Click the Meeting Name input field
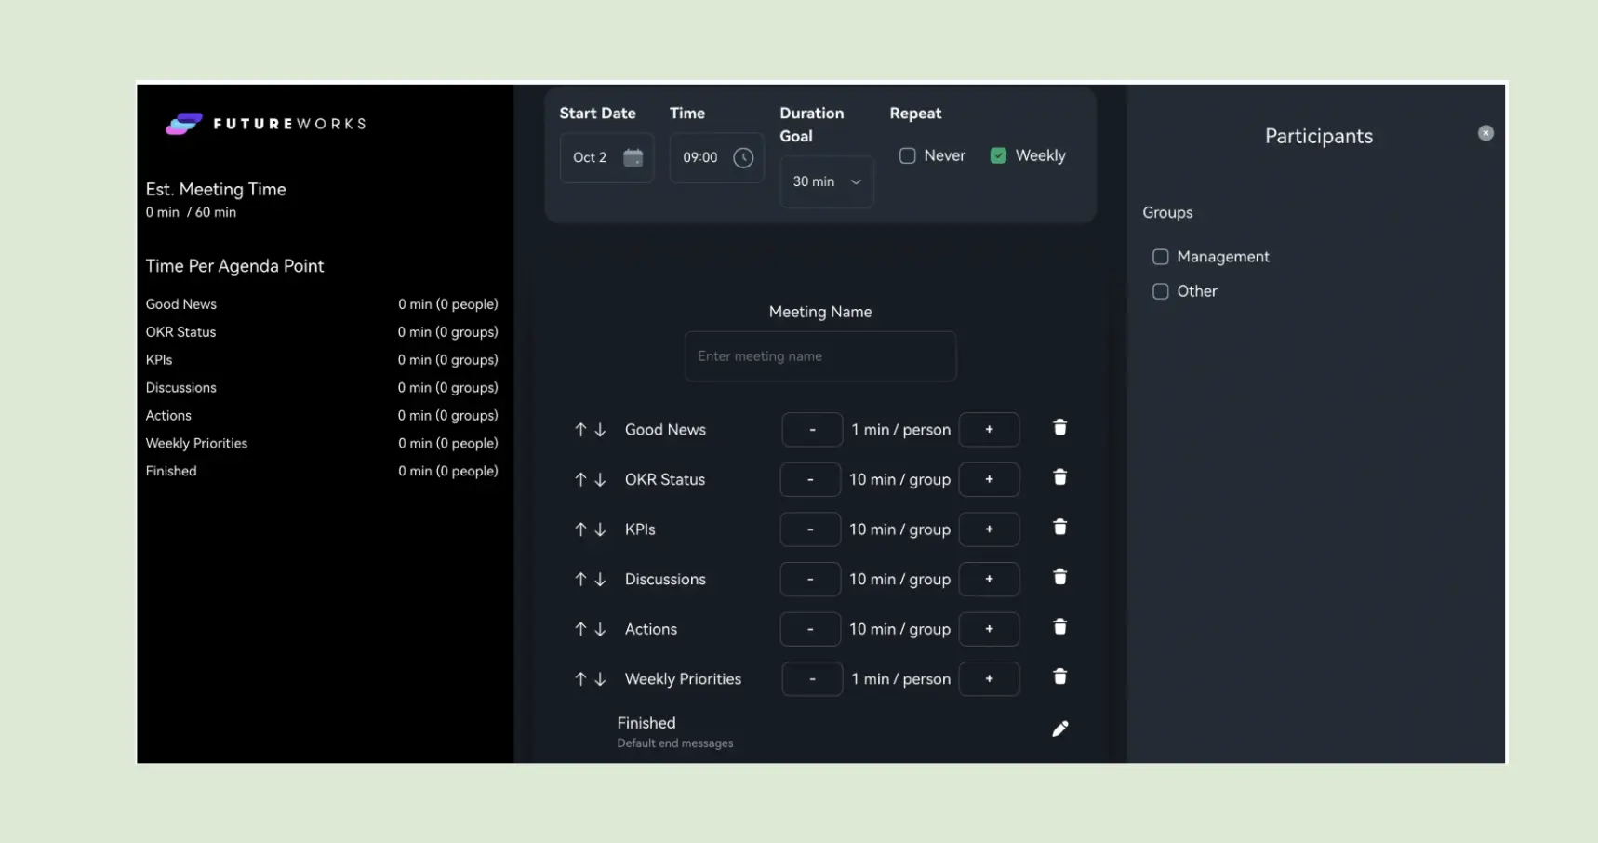 (x=820, y=356)
